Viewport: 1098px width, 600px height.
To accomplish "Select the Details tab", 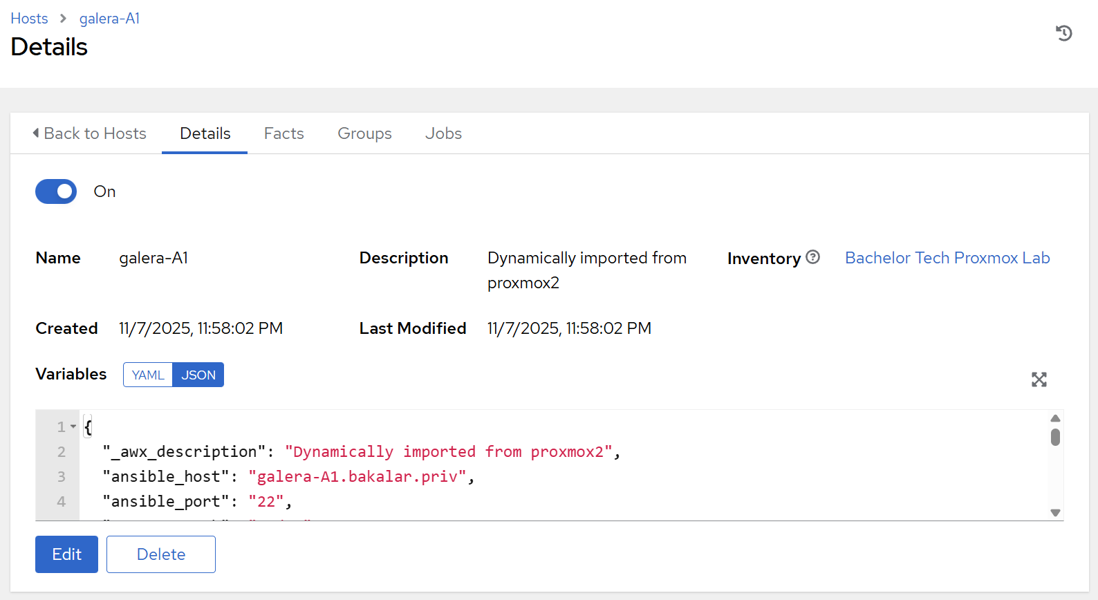I will coord(205,133).
